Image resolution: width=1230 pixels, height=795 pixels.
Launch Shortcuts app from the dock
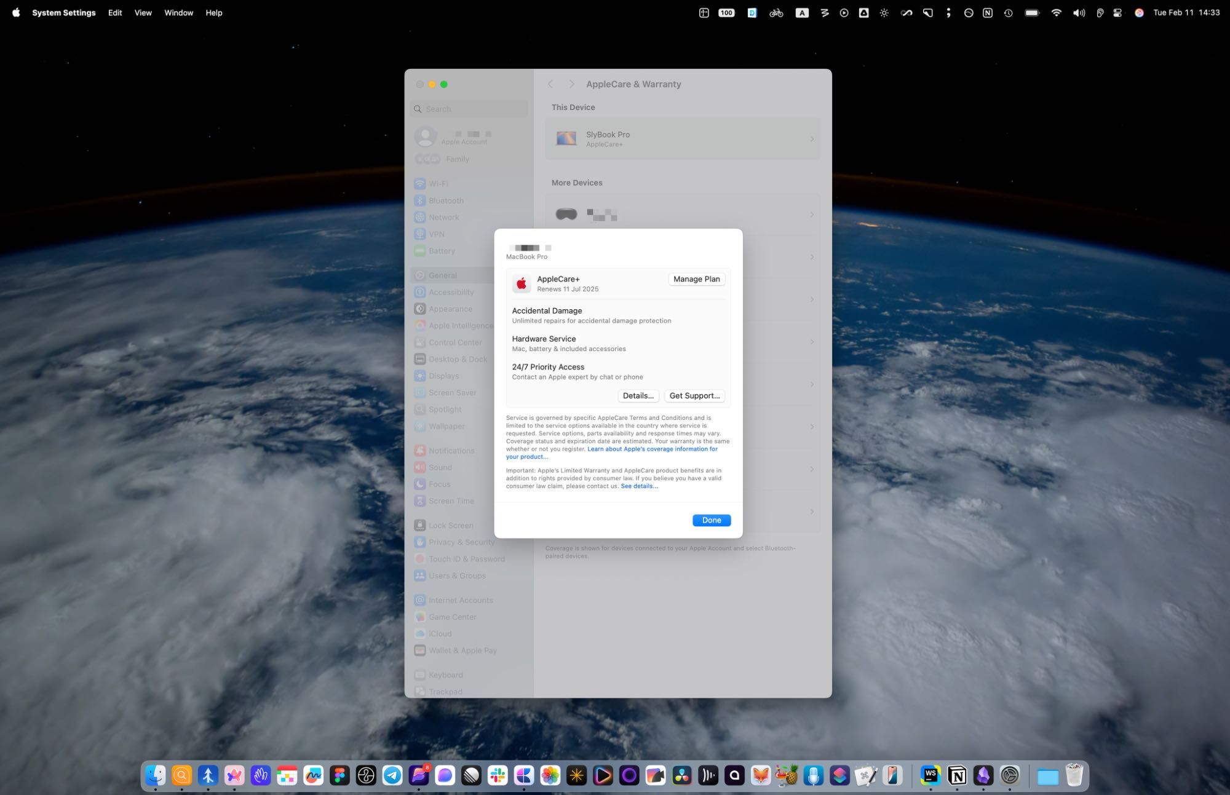coord(839,775)
